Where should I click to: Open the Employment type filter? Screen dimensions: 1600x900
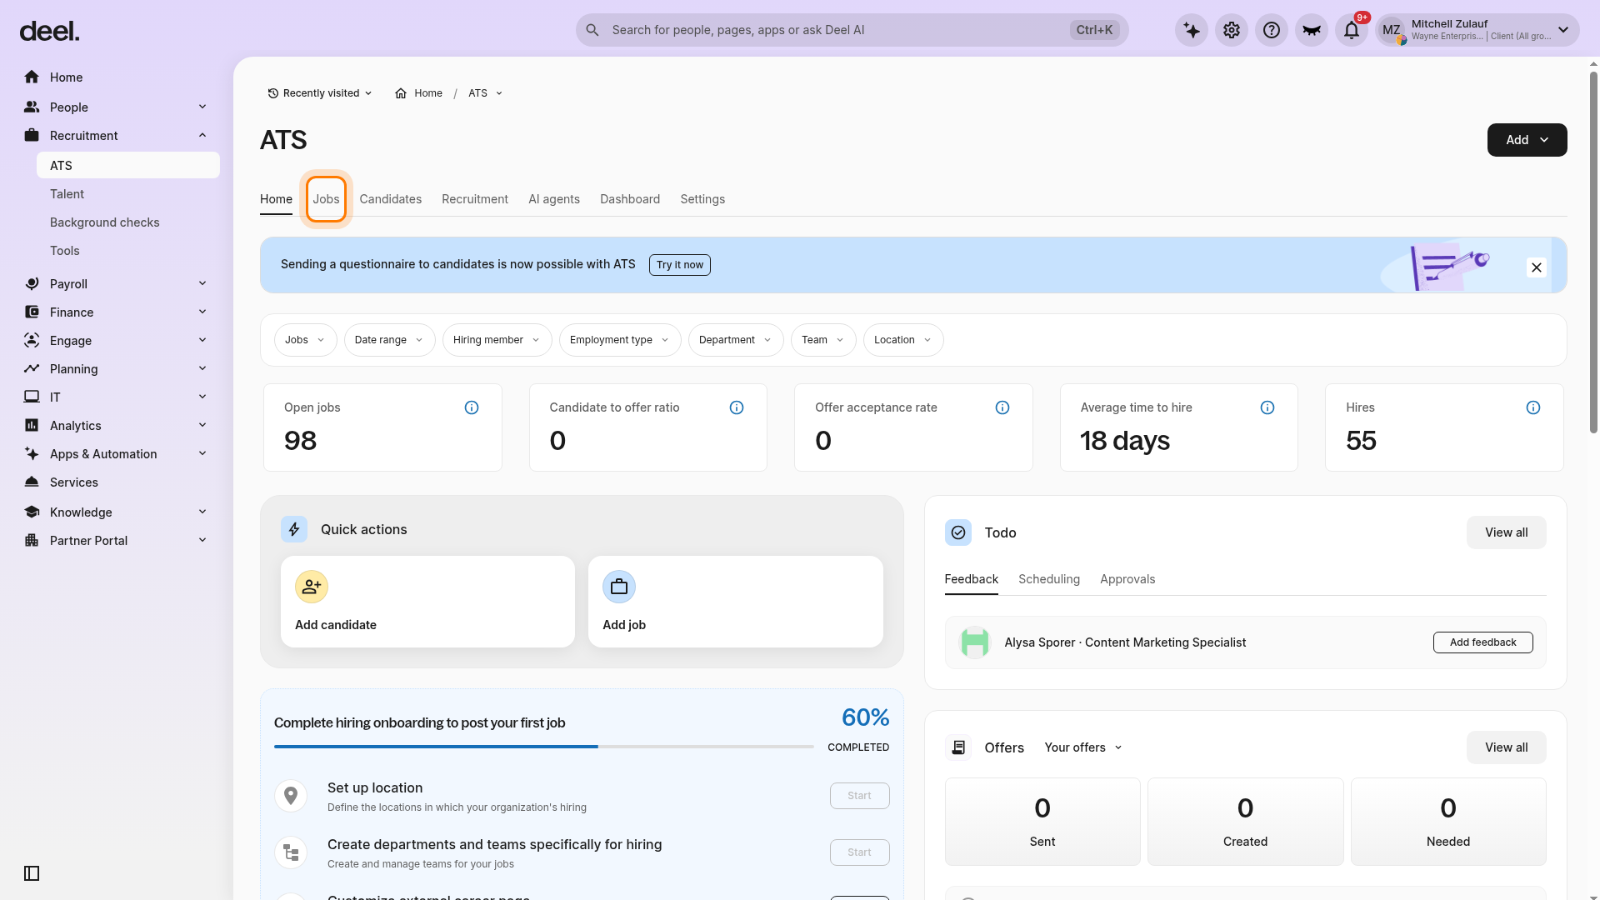[x=620, y=340]
